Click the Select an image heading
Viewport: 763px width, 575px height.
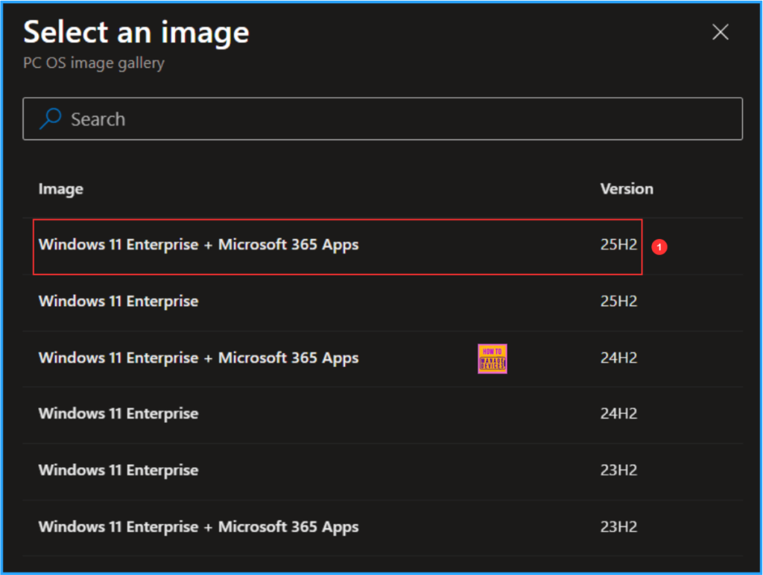pyautogui.click(x=136, y=33)
